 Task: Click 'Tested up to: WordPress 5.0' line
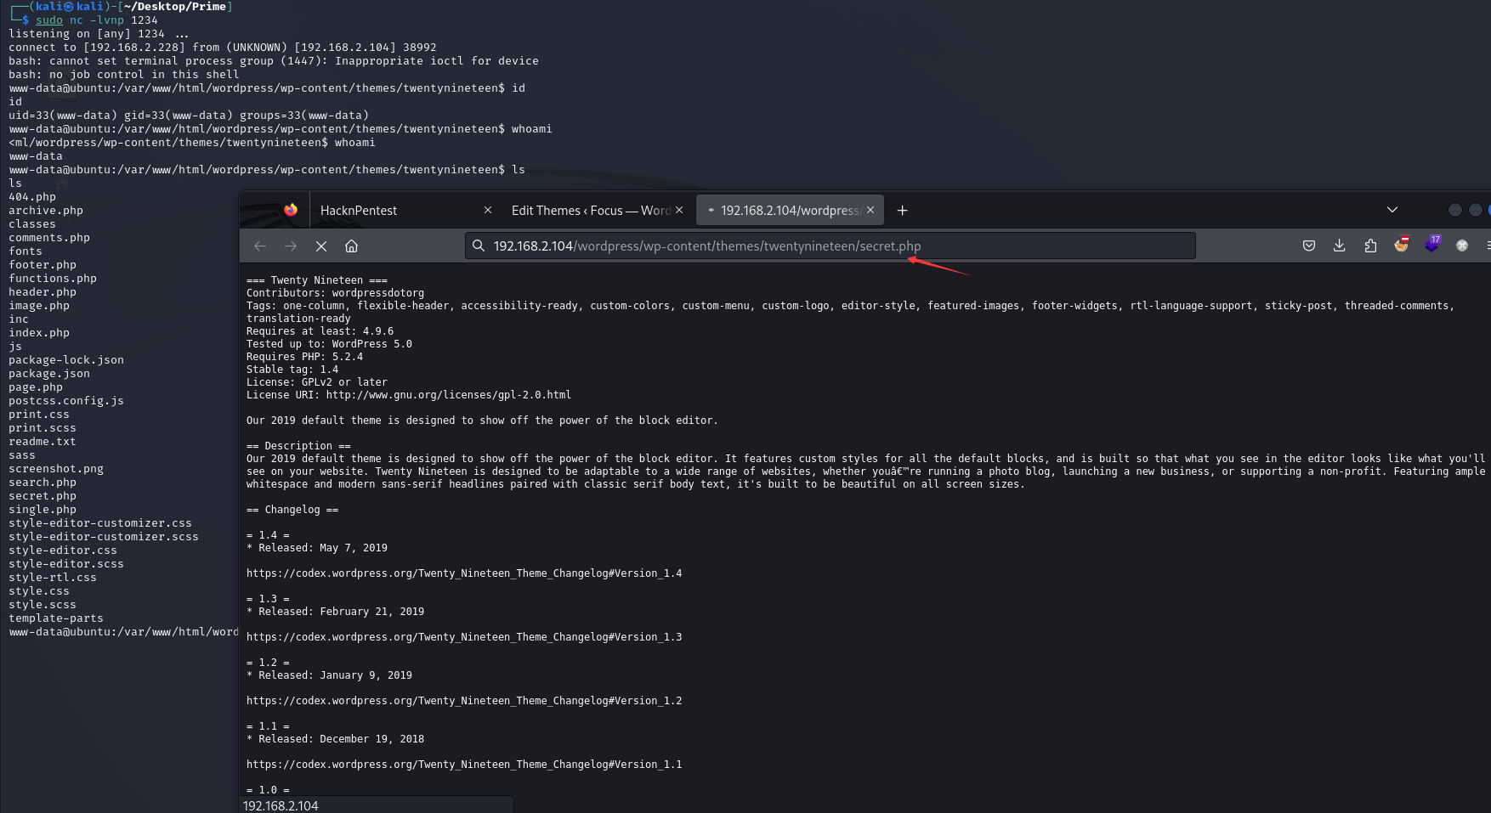(x=329, y=344)
